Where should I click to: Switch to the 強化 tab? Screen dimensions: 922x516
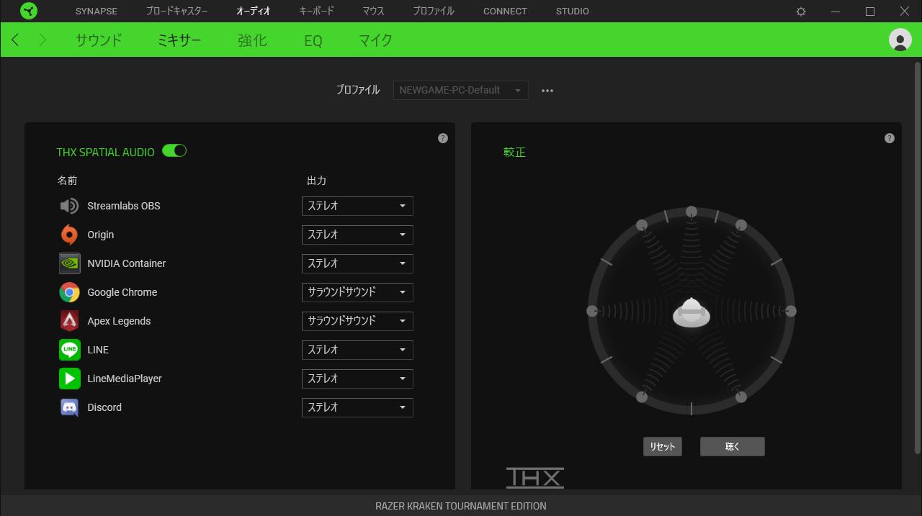coord(252,40)
